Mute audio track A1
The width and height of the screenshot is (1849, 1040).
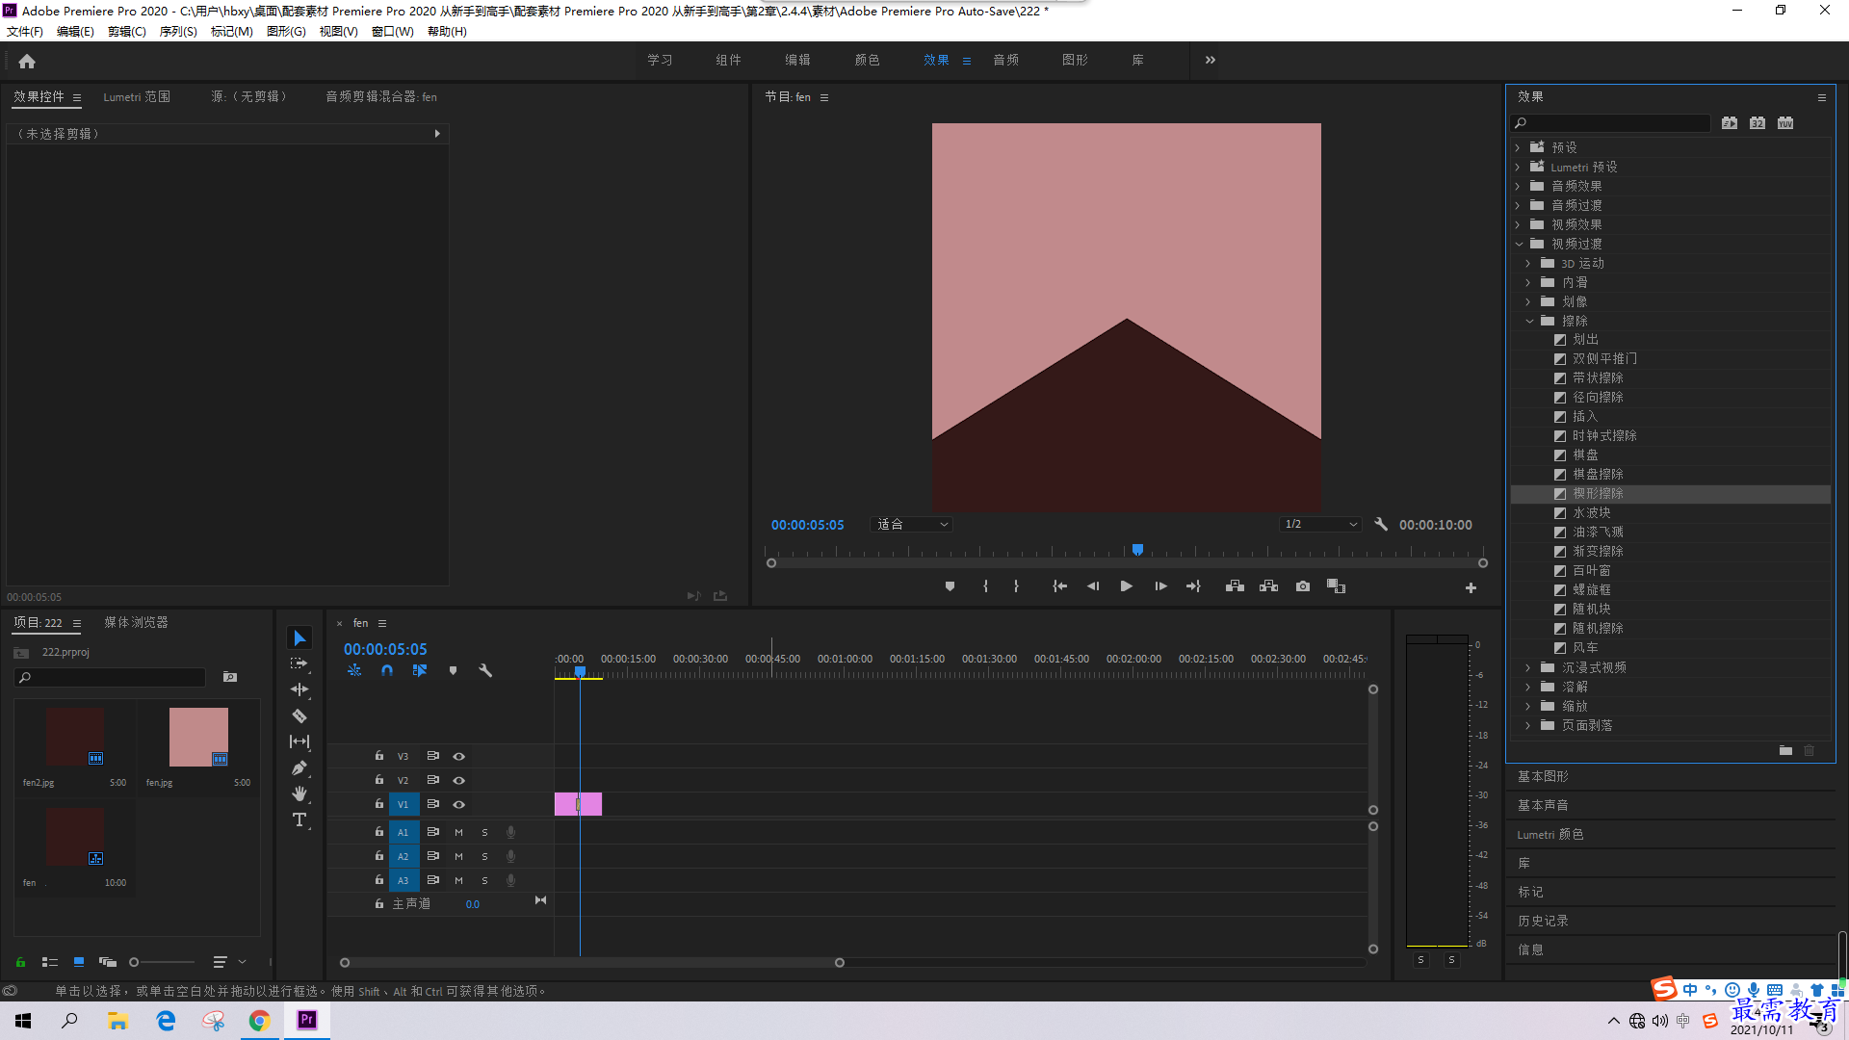pos(458,832)
